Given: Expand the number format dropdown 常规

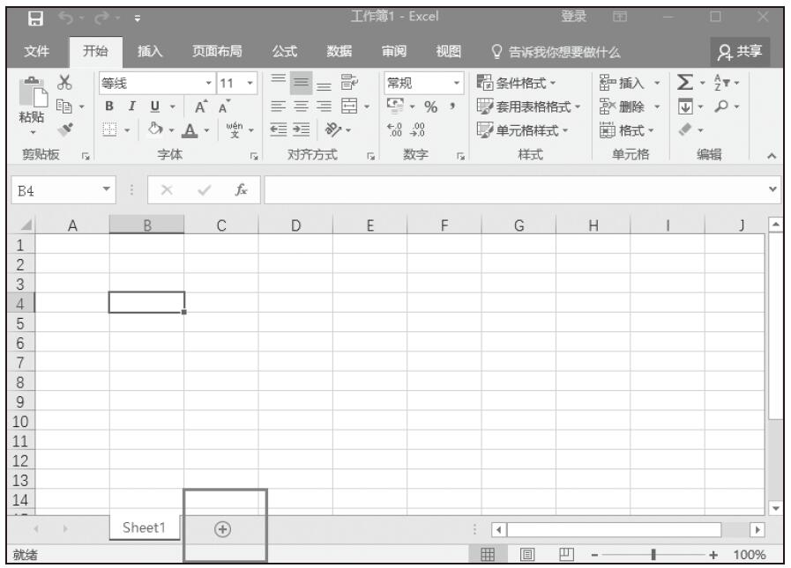Looking at the screenshot, I should pyautogui.click(x=457, y=84).
